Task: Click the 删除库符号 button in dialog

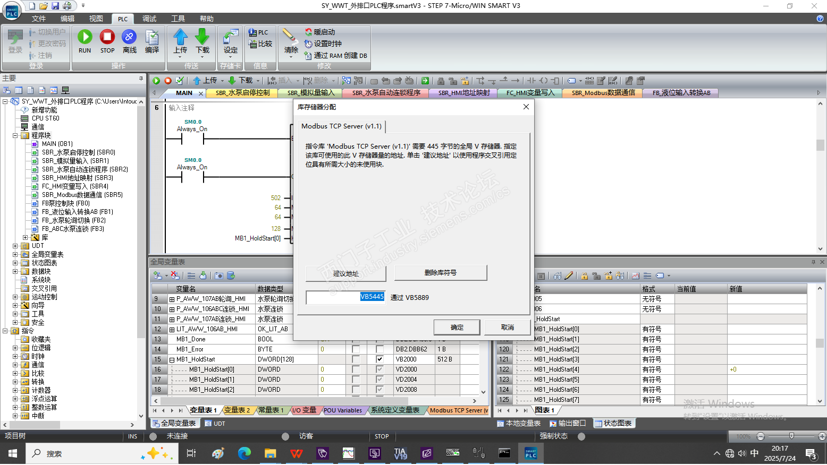Action: 441,273
